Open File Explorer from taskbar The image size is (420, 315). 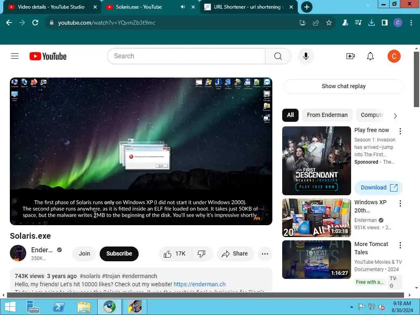tap(84, 307)
